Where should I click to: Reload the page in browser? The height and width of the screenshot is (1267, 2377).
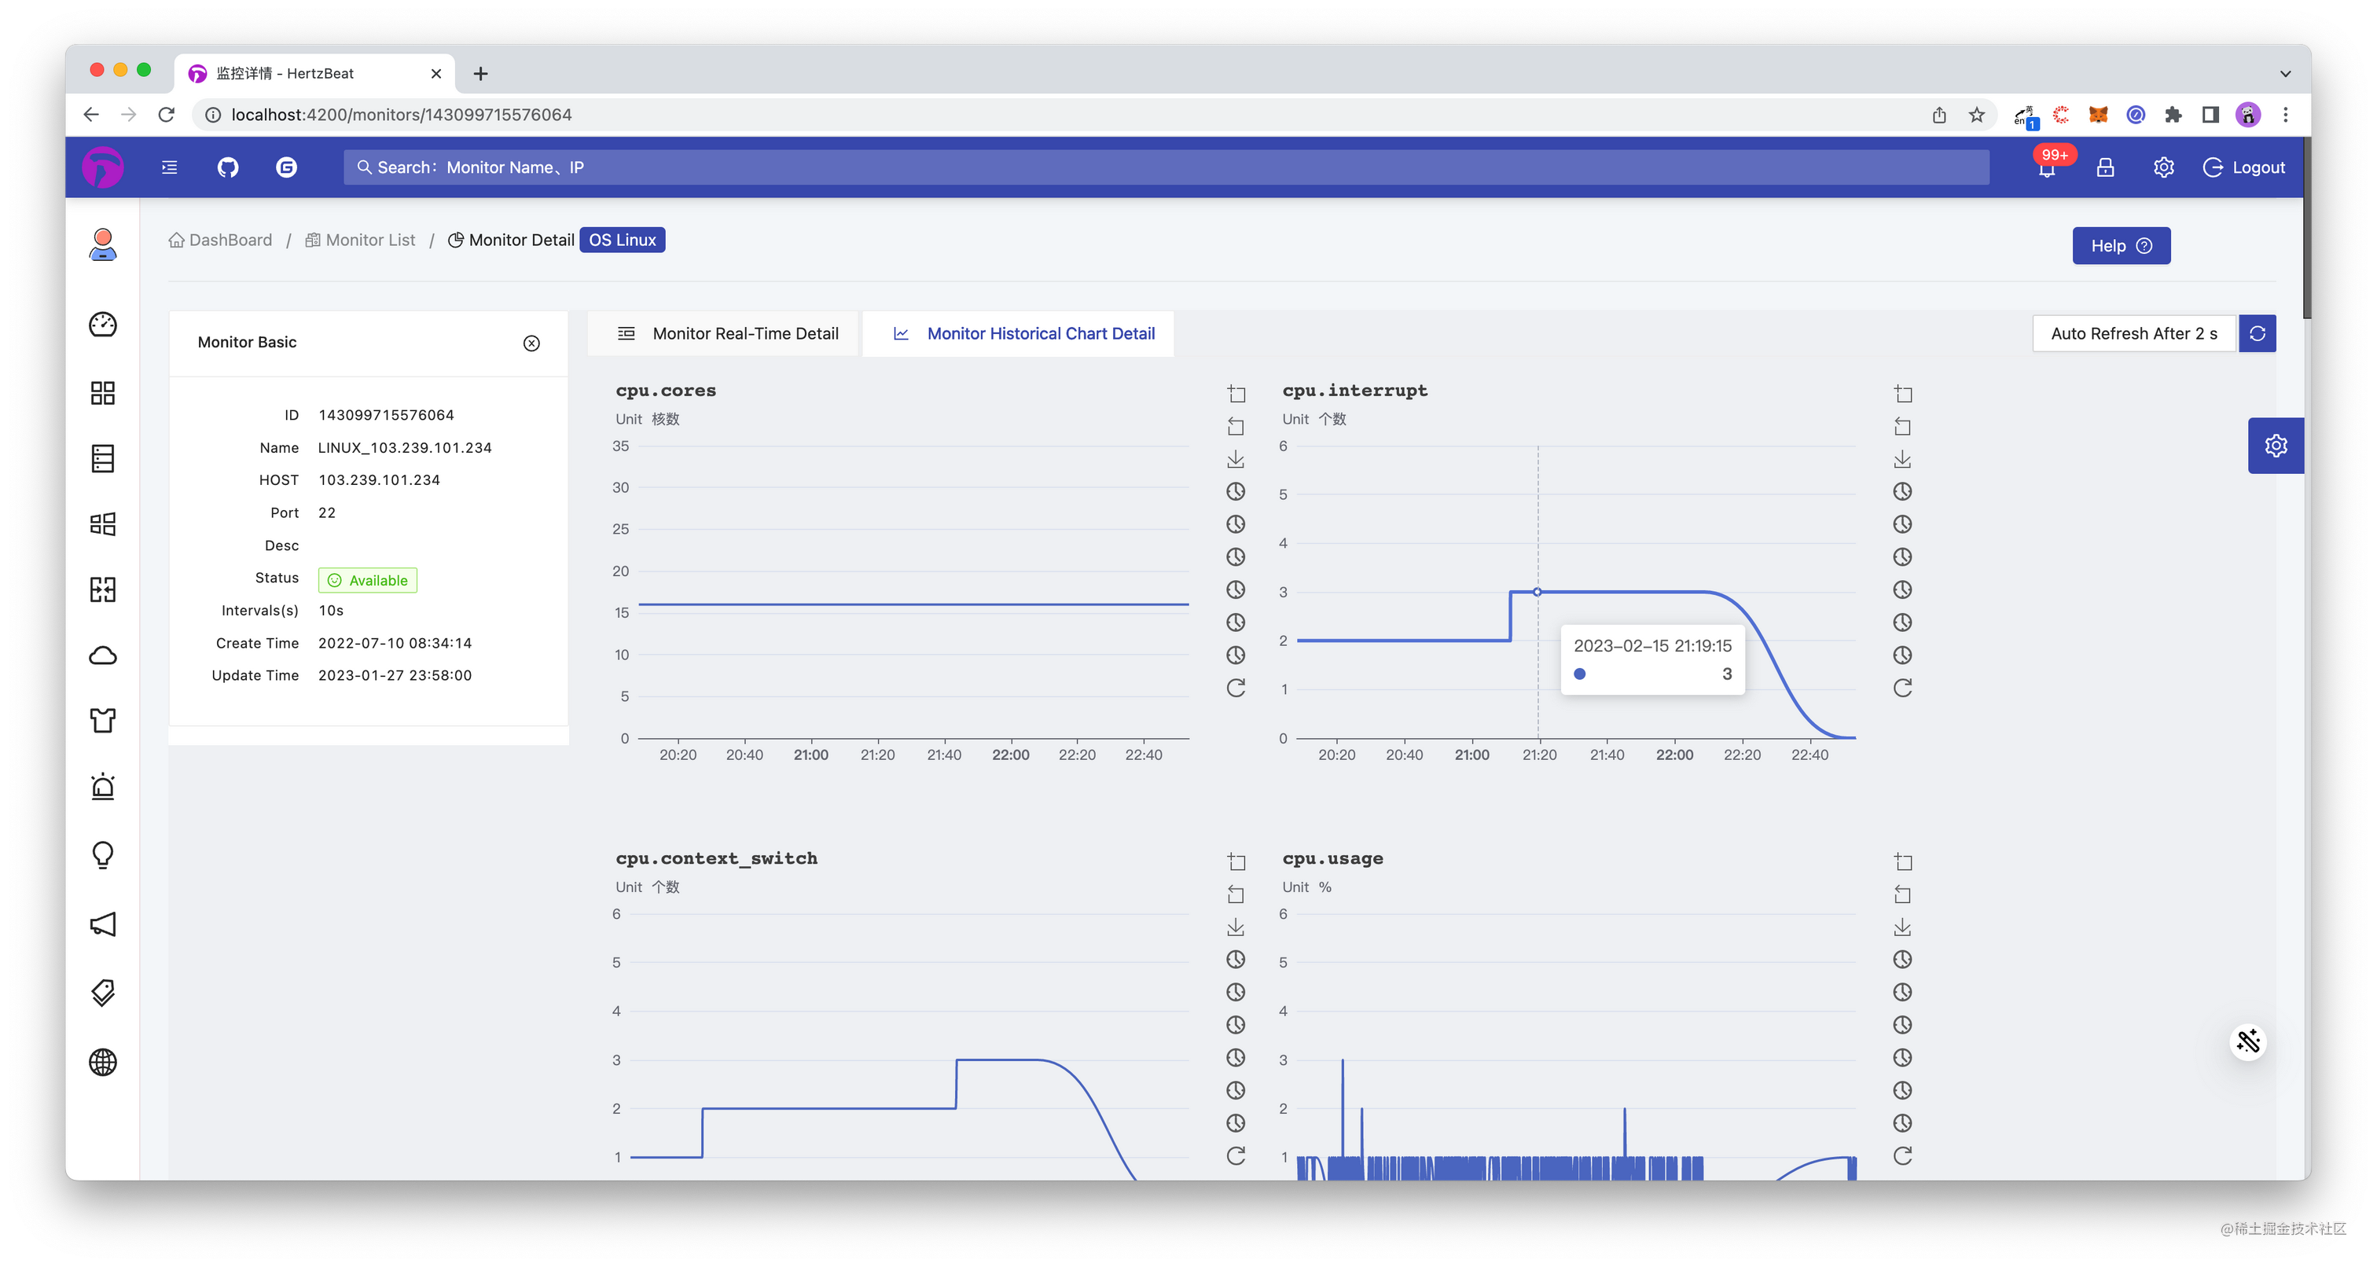click(166, 115)
